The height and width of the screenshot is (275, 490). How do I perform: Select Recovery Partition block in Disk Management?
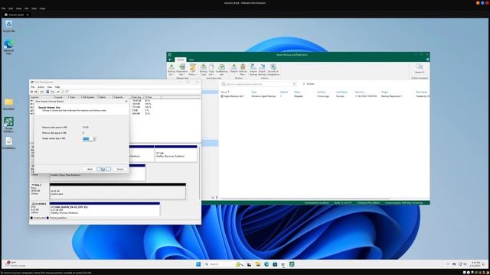click(175, 154)
